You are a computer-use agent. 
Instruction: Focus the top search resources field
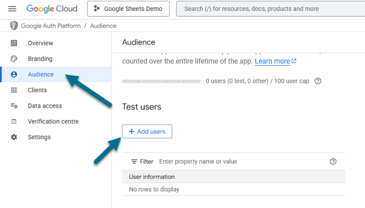pos(270,9)
